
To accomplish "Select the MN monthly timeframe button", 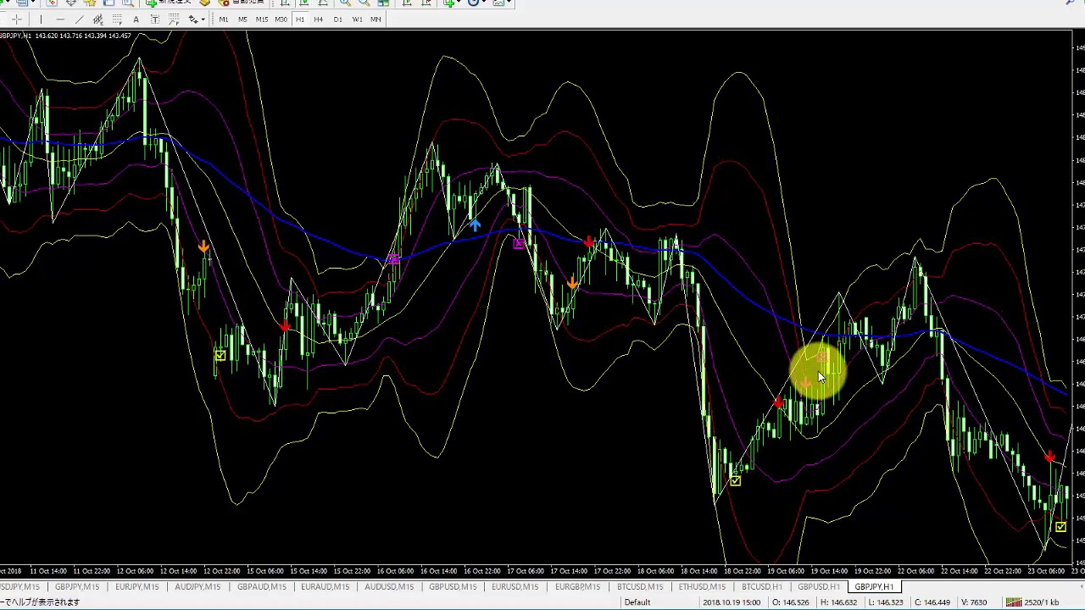I will point(376,19).
